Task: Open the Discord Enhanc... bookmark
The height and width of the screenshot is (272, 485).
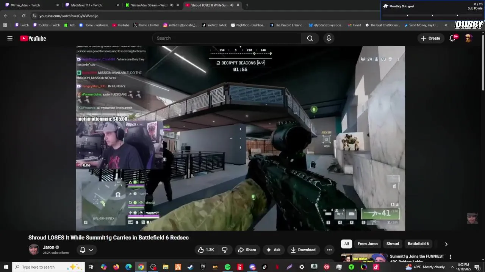Action: point(287,25)
